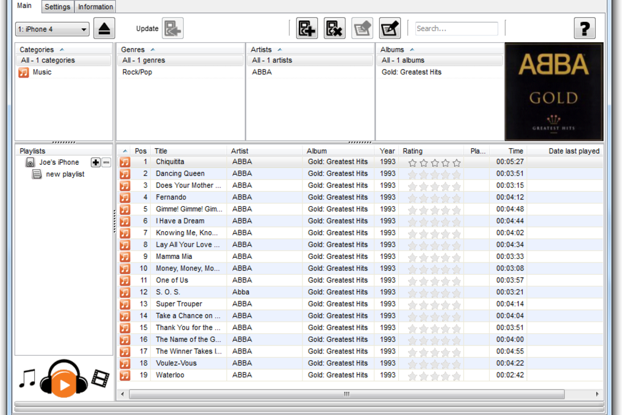Click the eject device button
Viewport: 622px width, 415px height.
(x=104, y=29)
